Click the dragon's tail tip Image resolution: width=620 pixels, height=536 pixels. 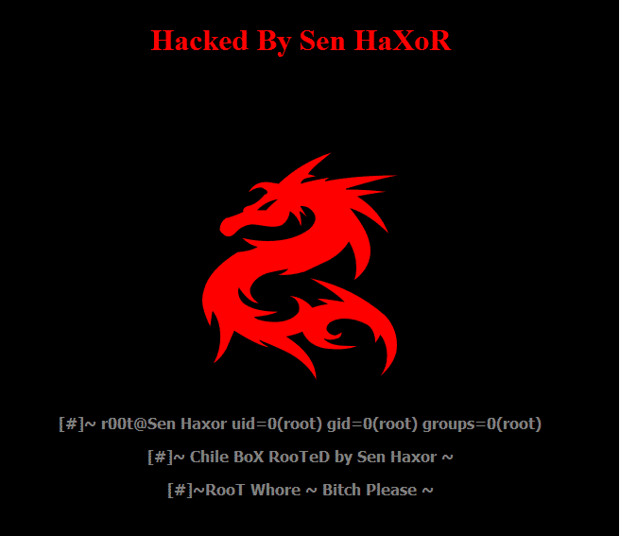point(387,366)
